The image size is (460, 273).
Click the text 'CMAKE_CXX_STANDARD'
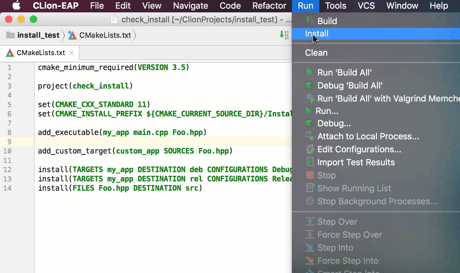tap(94, 105)
